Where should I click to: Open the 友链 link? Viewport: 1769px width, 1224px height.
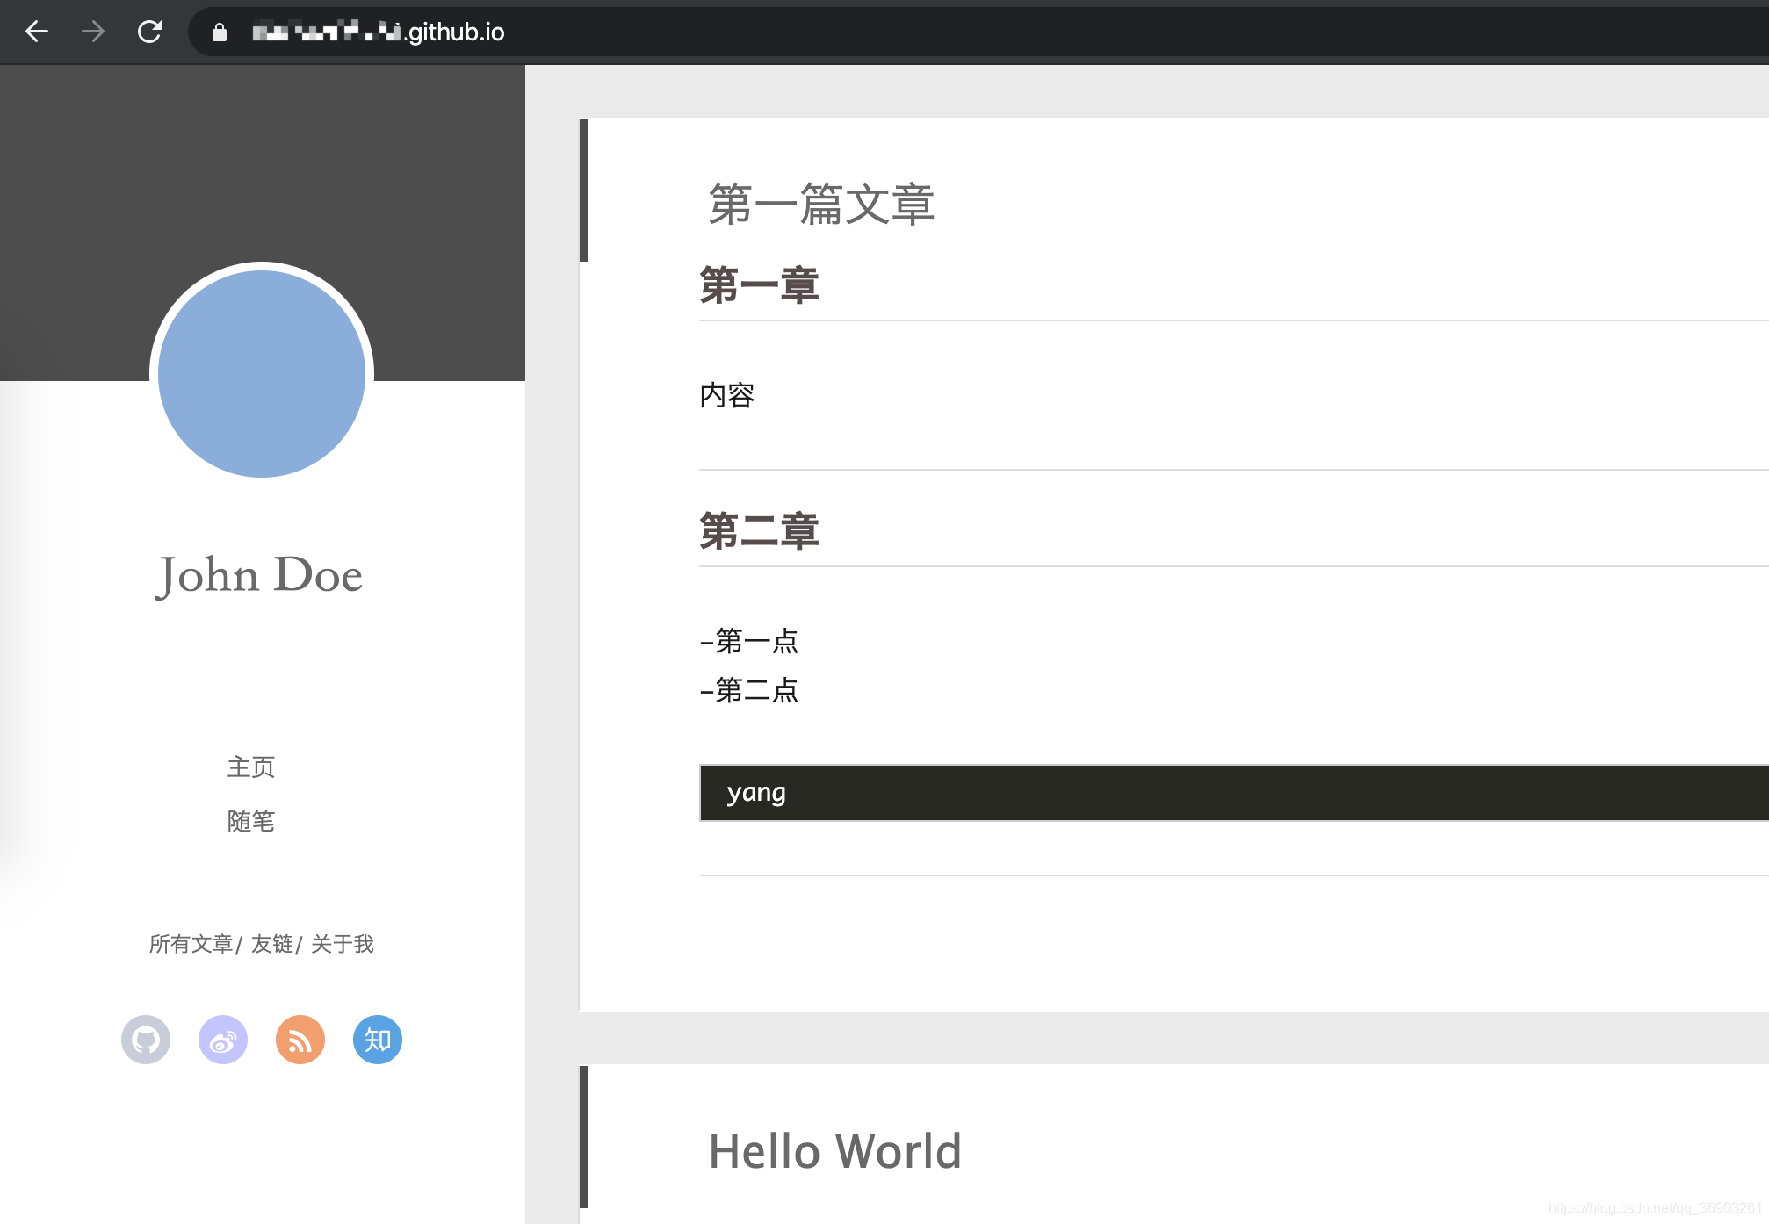point(272,944)
